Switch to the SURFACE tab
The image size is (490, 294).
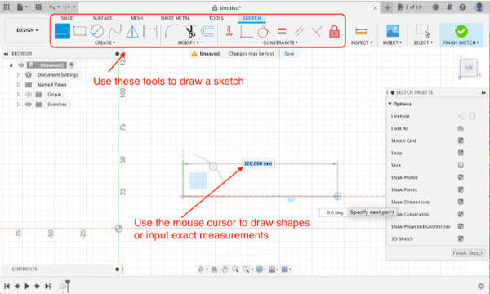click(102, 18)
